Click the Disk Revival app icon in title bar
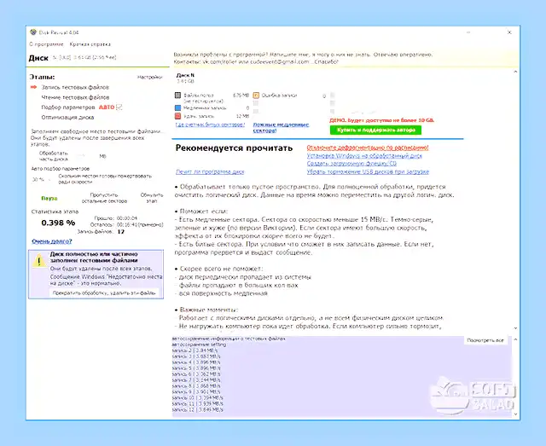 click(x=33, y=32)
